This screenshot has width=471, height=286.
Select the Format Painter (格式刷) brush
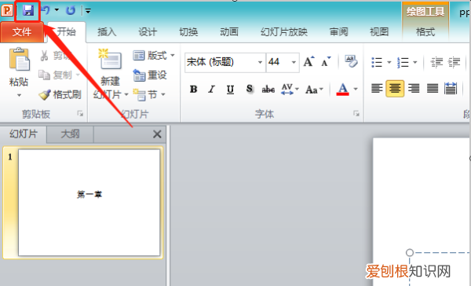tap(45, 95)
